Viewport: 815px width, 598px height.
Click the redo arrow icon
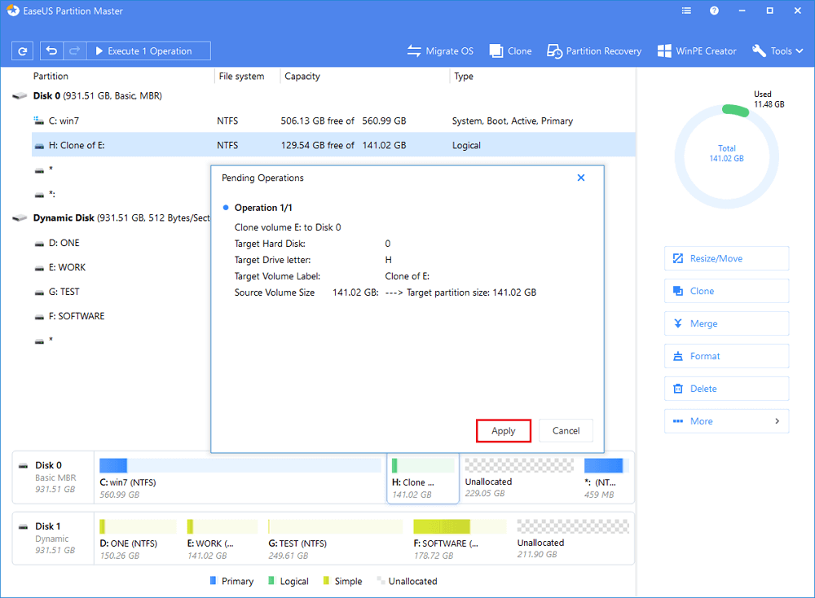point(74,51)
